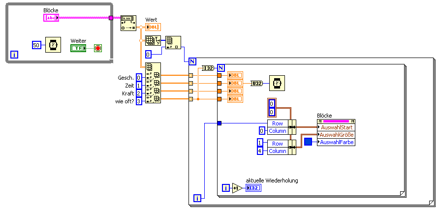Select the AuswahlGröße property item
Screen dimensions: 439x210
pos(336,135)
